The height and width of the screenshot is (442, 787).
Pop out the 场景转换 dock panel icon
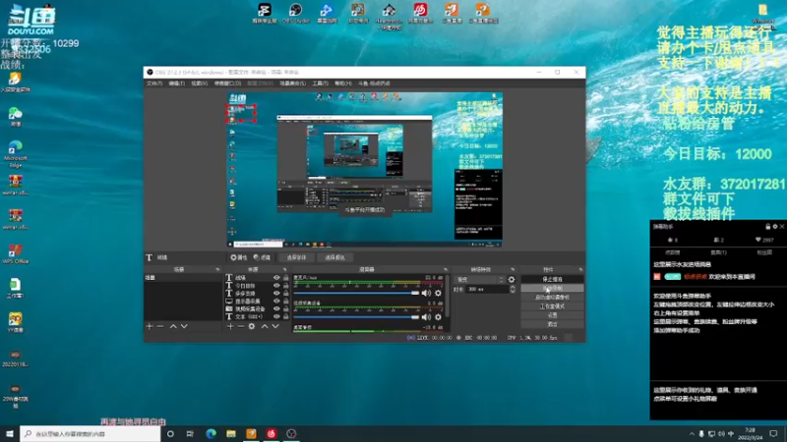point(513,269)
